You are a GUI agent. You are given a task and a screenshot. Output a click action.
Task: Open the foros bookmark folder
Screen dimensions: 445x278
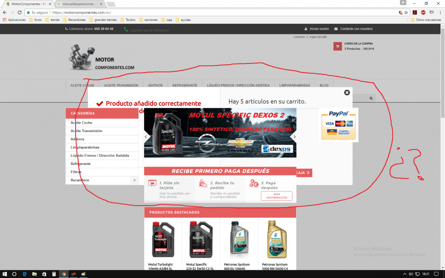tap(36, 20)
